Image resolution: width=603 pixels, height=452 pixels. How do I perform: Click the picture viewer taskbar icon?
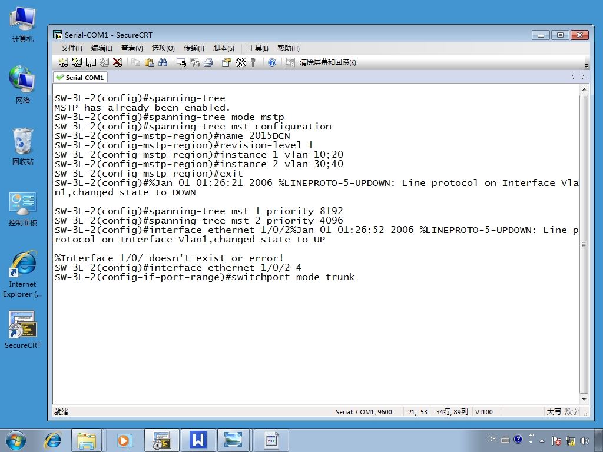233,440
